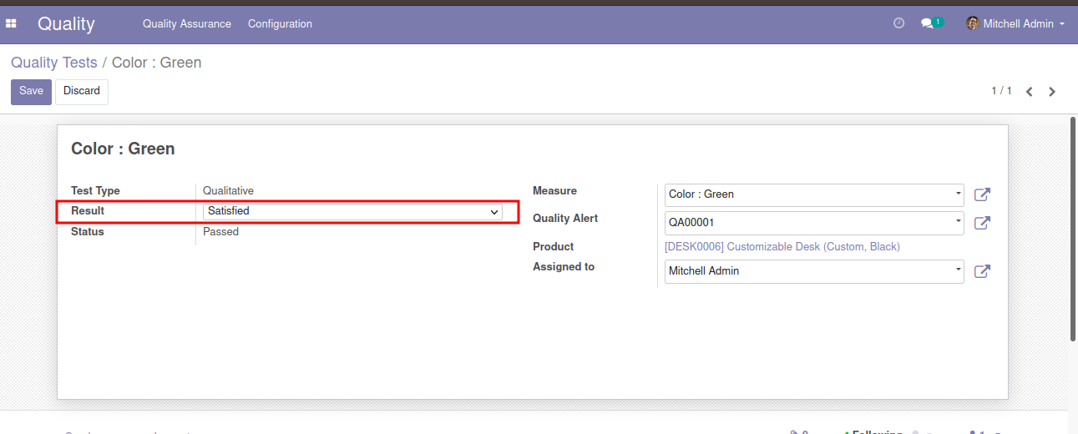Go to previous record with the left arrow
This screenshot has width=1078, height=434.
pos(1030,92)
